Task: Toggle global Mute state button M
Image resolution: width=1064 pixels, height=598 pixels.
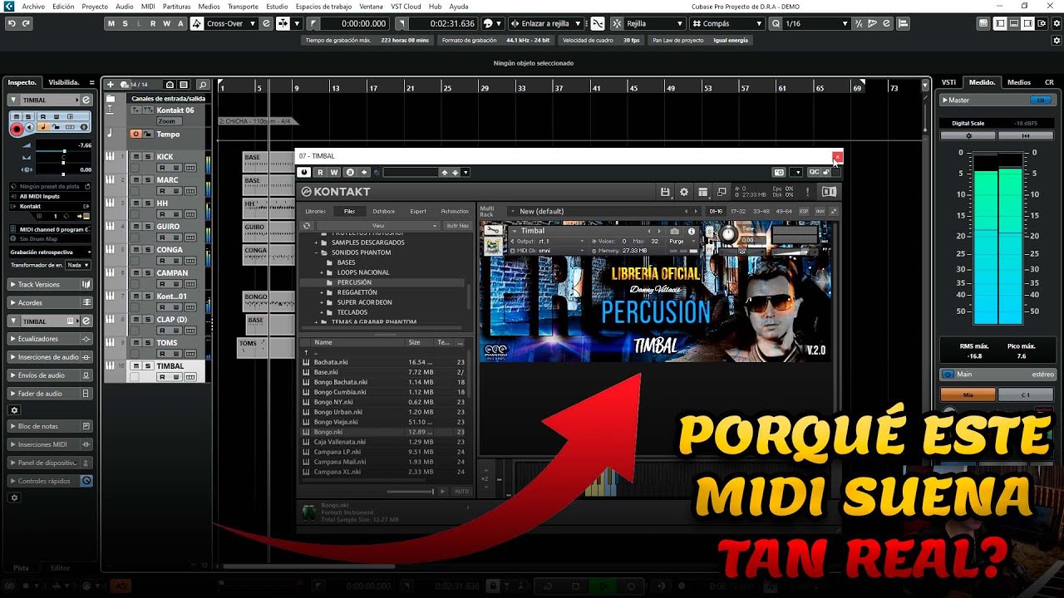Action: coord(111,23)
